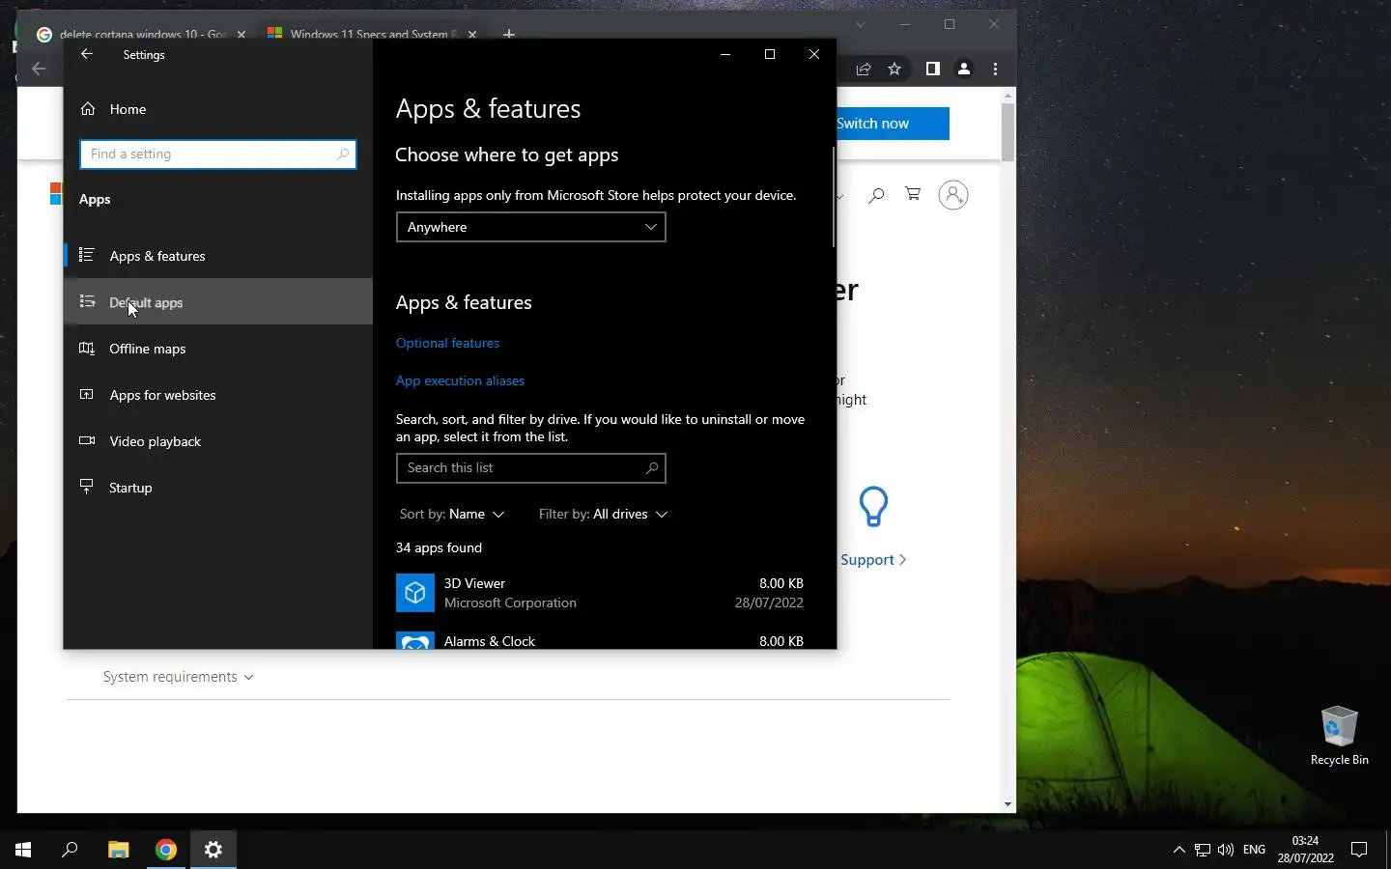This screenshot has width=1391, height=869.
Task: Show hidden system tray icons
Action: (1178, 850)
